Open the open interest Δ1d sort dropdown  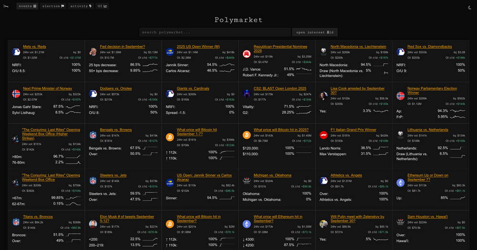coord(315,32)
